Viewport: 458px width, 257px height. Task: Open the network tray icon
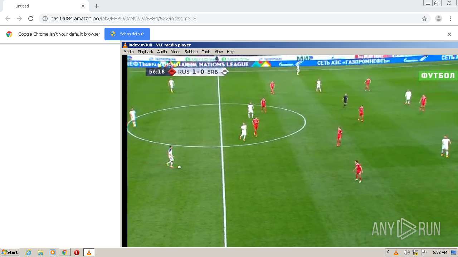click(415, 252)
